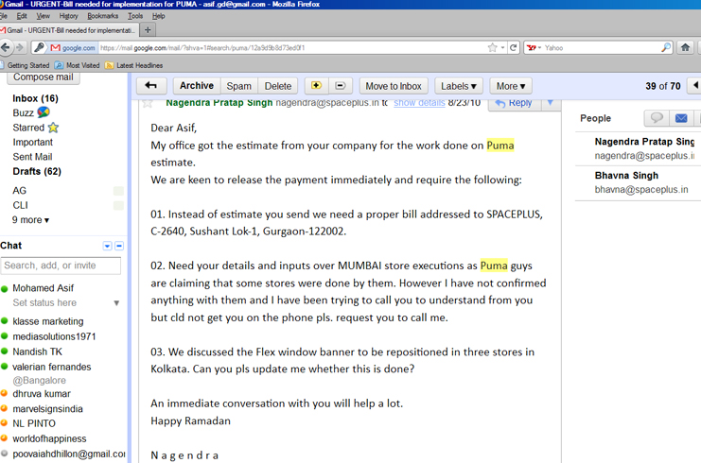This screenshot has height=463, width=701.
Task: Reload the page with the refresh icon
Action: [514, 47]
